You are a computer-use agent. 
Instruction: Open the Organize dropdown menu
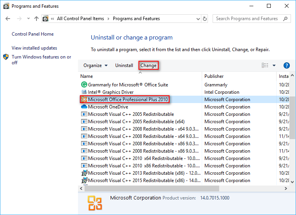(x=95, y=65)
